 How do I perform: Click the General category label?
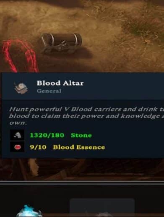(x=49, y=91)
